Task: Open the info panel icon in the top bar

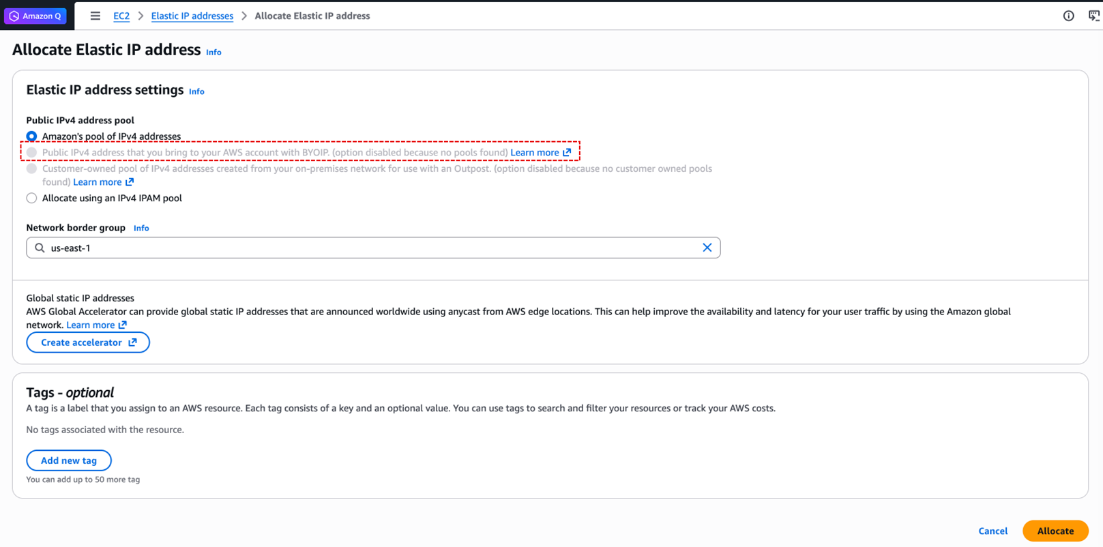Action: [x=1068, y=16]
